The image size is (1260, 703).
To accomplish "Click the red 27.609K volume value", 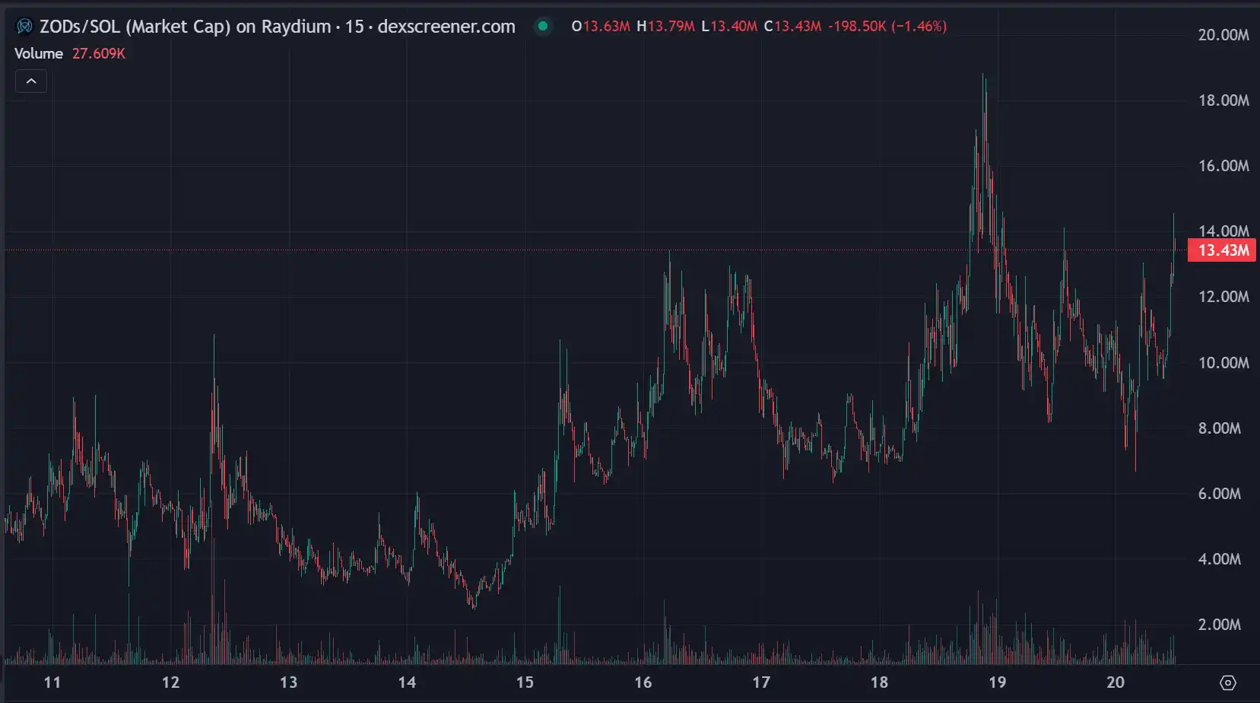I will click(99, 53).
